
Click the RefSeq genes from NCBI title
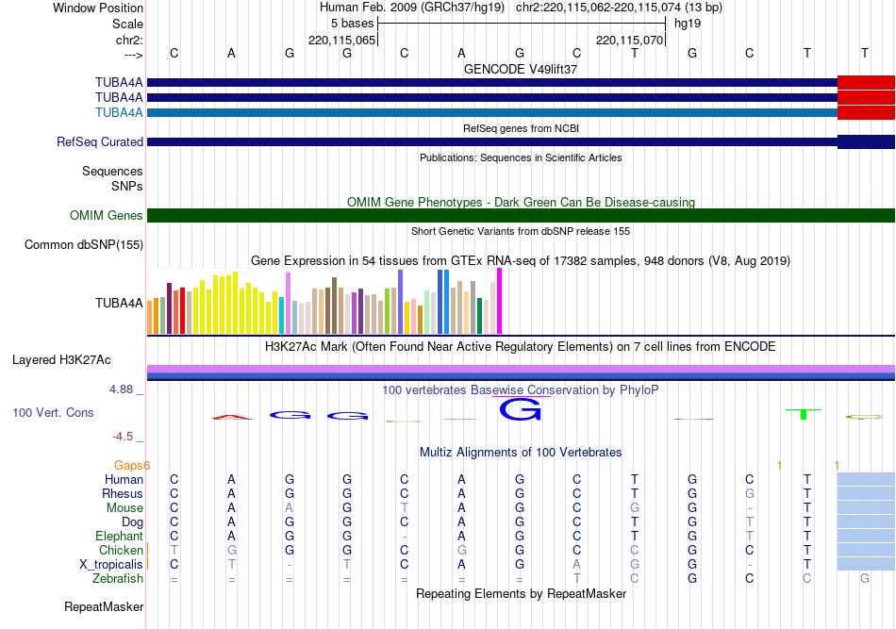(521, 128)
